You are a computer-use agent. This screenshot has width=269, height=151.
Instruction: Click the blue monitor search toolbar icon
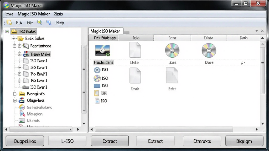49,23
